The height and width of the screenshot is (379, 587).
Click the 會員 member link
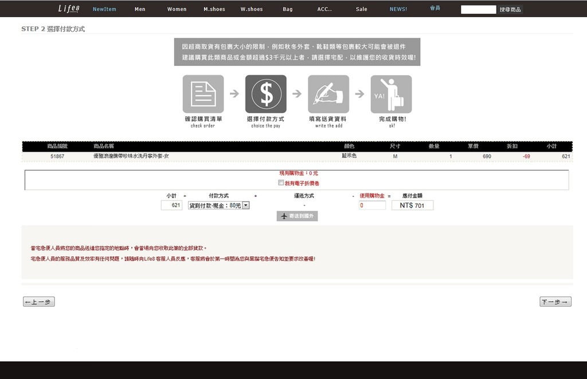[435, 9]
